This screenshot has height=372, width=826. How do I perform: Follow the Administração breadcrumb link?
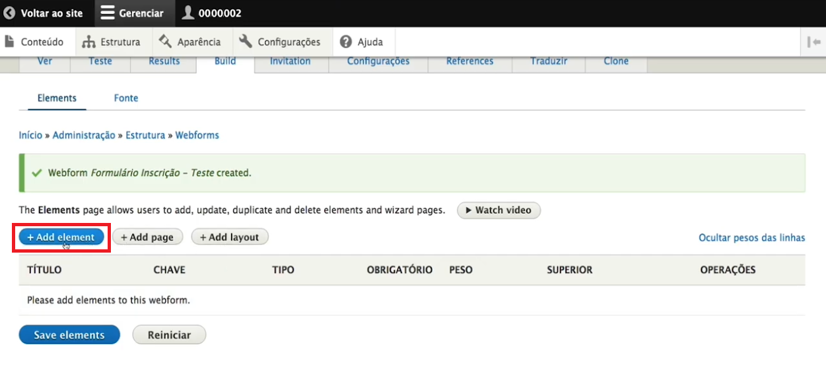click(84, 135)
